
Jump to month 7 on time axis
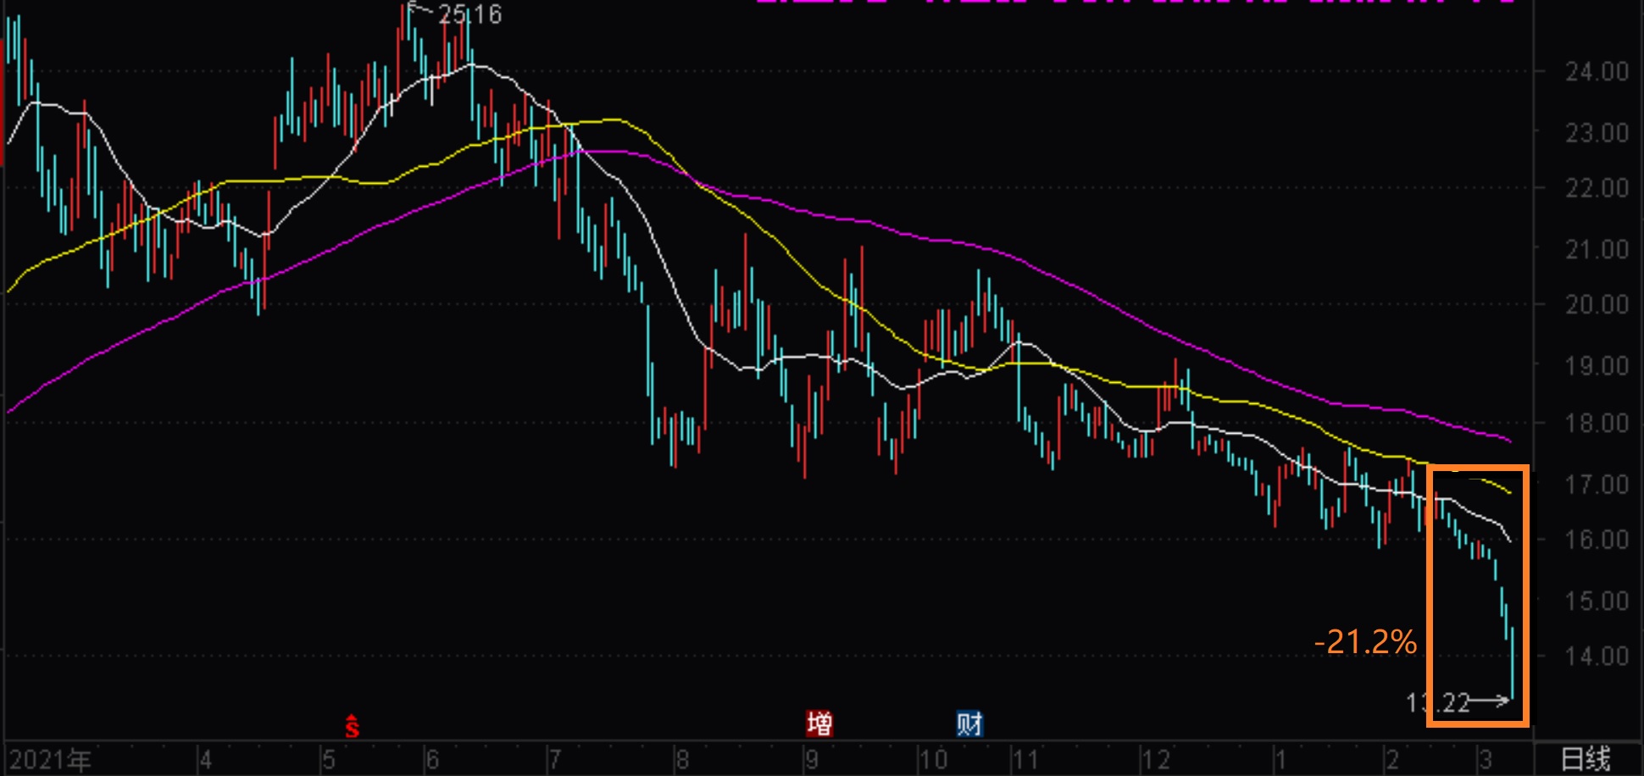coord(554,760)
